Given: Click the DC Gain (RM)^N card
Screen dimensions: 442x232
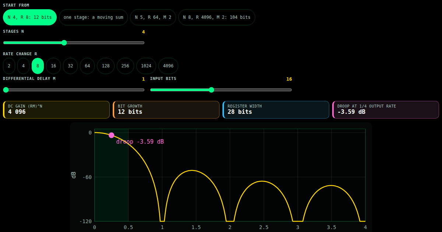Looking at the screenshot, I should pos(56,110).
